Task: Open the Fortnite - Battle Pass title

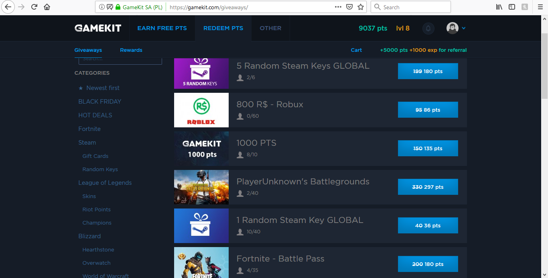Action: click(280, 259)
